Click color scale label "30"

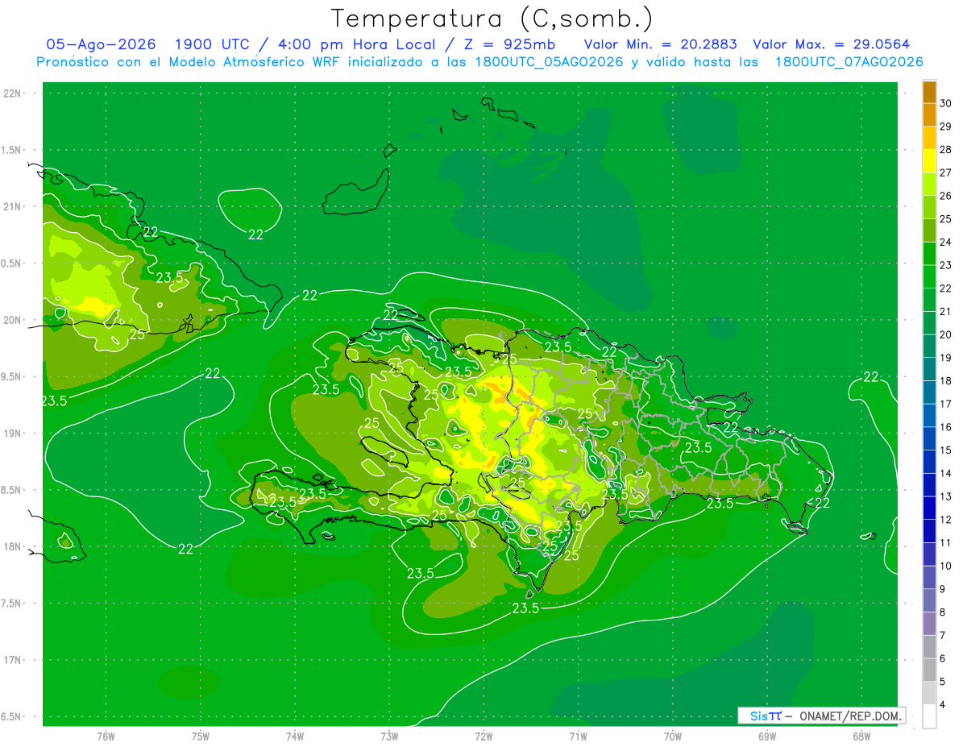946,103
